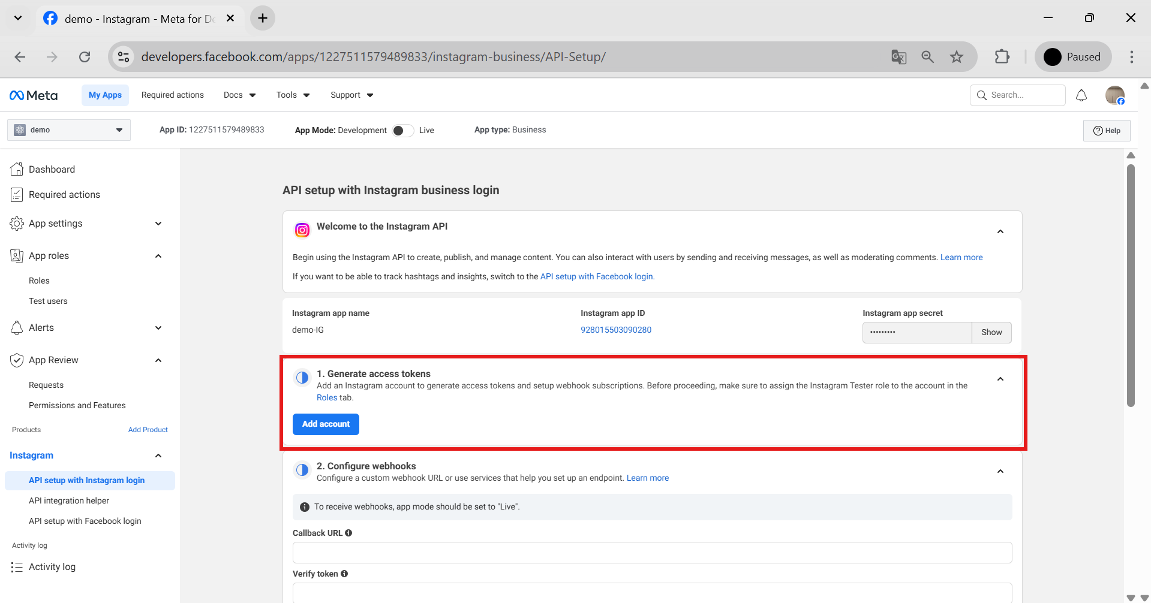Collapse the App Review section

point(158,360)
